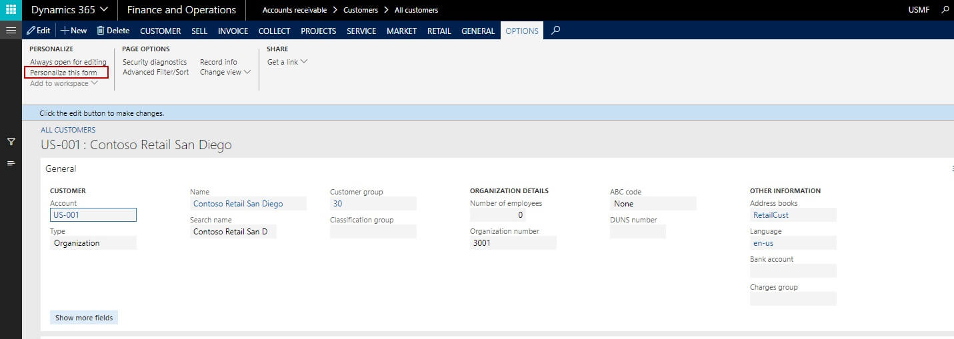Click the empty Charges group field

(x=793, y=299)
